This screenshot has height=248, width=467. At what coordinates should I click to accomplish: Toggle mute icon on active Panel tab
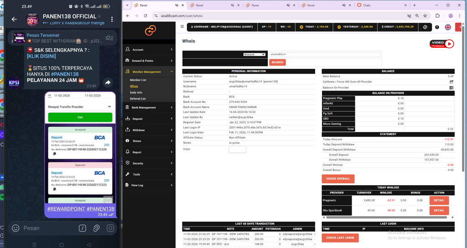(176, 5)
